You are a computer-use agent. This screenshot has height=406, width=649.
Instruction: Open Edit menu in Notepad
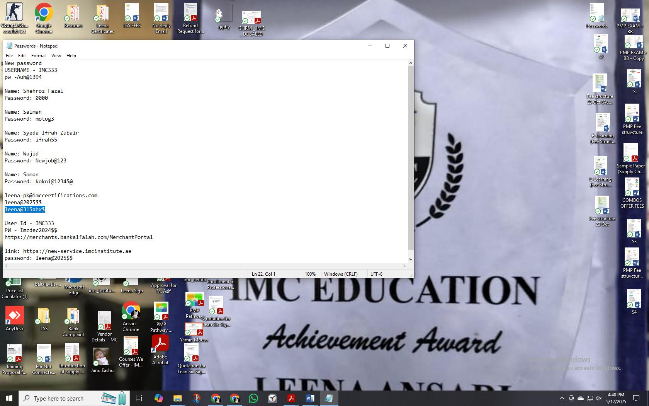(x=22, y=56)
